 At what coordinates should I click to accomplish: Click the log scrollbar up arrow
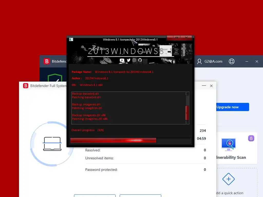click(187, 94)
